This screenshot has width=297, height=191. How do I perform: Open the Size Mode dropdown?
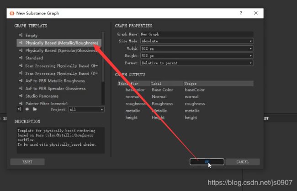[197, 41]
